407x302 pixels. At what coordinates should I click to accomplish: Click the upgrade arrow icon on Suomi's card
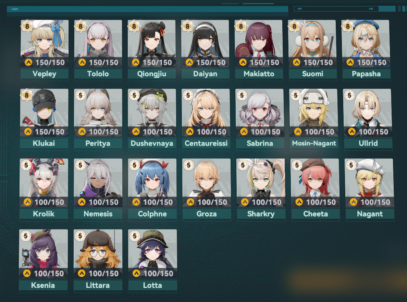coord(296,62)
